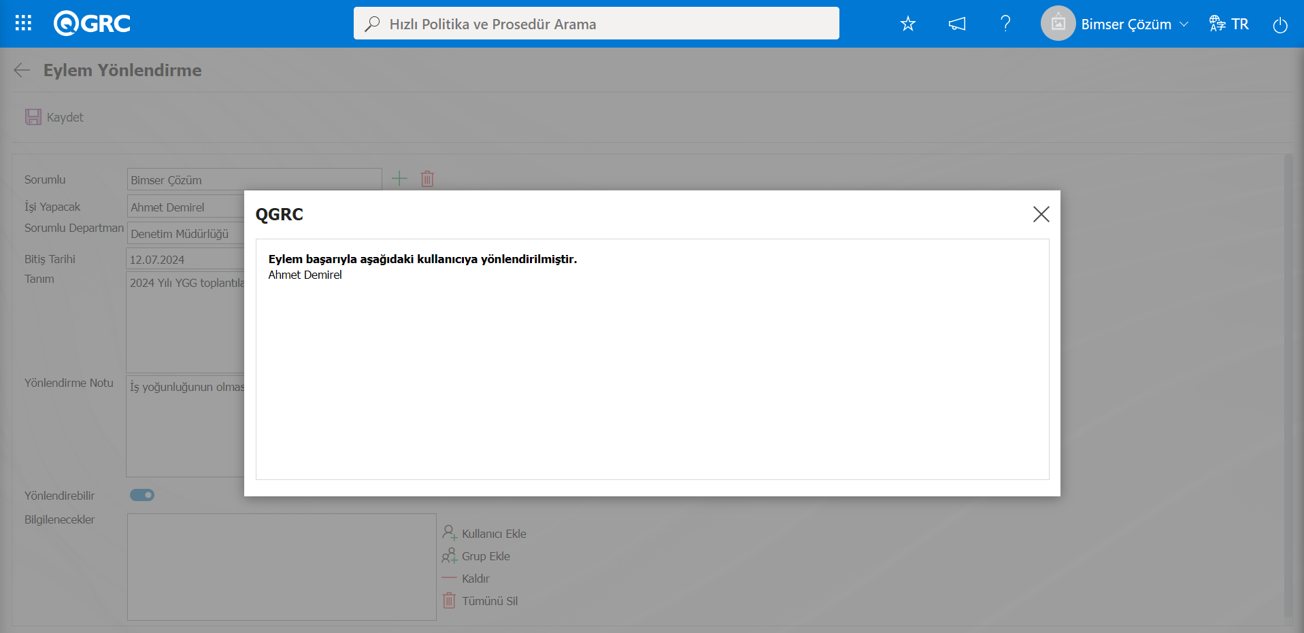Click Grup Ekle
Screen dimensions: 1304x633
pos(476,555)
